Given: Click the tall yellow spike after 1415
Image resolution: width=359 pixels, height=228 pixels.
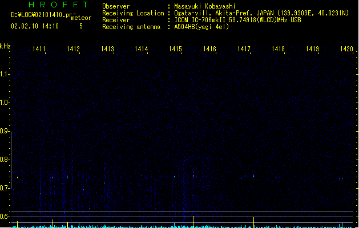Looking at the screenshot, I should [193, 222].
